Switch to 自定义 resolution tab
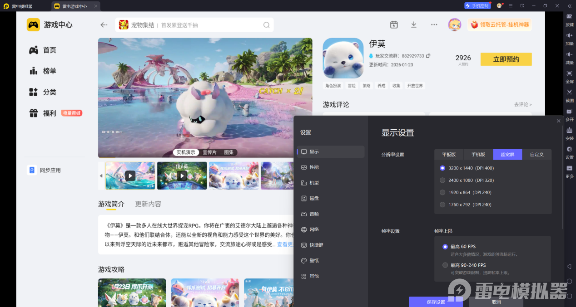 (x=537, y=155)
